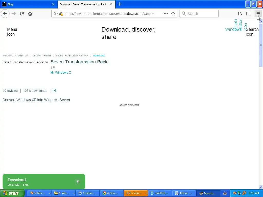The height and width of the screenshot is (197, 263).
Task: Click the vertical scrollbar thumb
Action: pos(261,45)
